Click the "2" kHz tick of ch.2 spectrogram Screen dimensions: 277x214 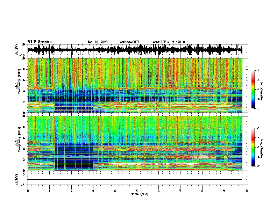(24, 160)
